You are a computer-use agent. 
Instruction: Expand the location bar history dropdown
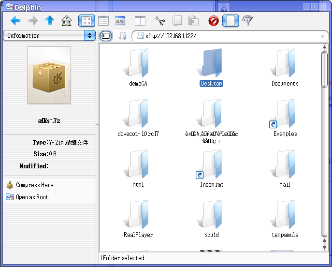pos(322,36)
